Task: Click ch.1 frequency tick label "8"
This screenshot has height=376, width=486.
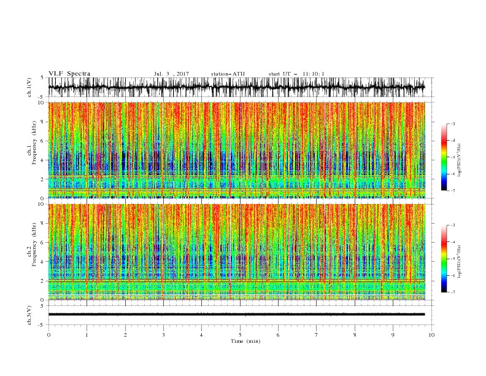Action: 43,122
